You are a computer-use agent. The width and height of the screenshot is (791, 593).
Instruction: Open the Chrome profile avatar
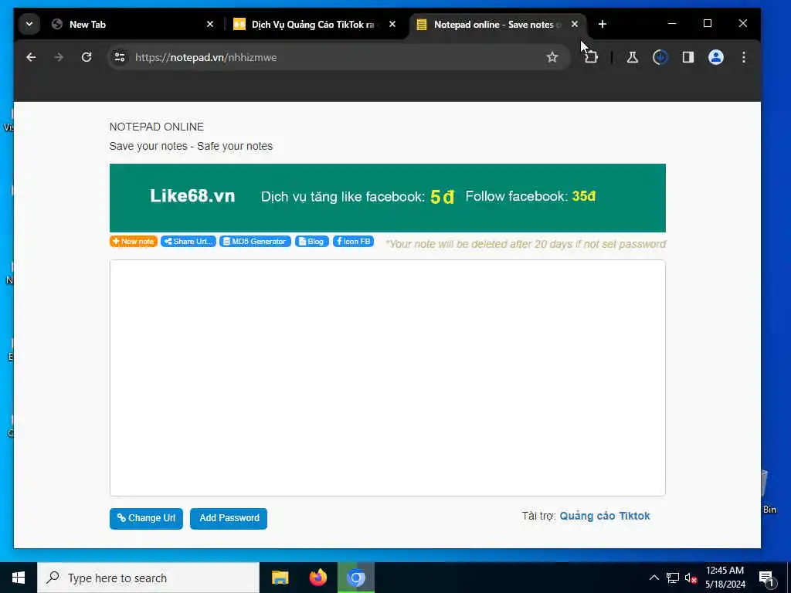click(716, 57)
